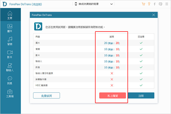Click the 注冊 register button
The image size is (171, 114).
[141, 96]
